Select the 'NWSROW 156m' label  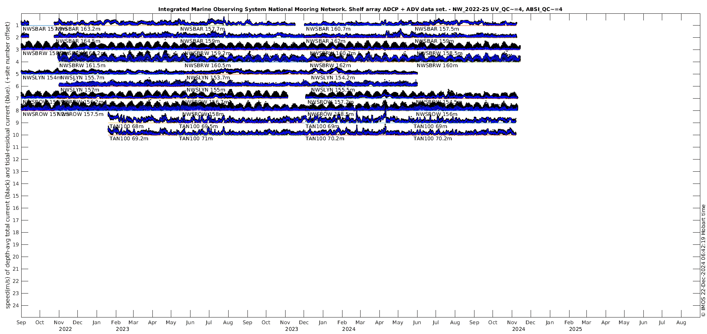[x=437, y=114]
